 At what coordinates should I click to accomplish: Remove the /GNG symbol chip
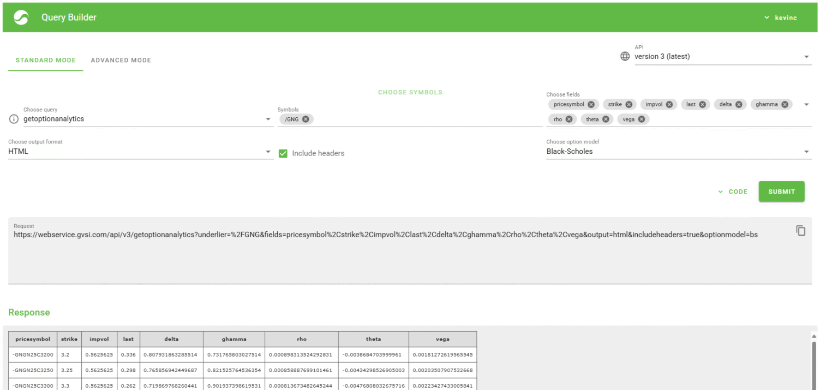point(306,119)
